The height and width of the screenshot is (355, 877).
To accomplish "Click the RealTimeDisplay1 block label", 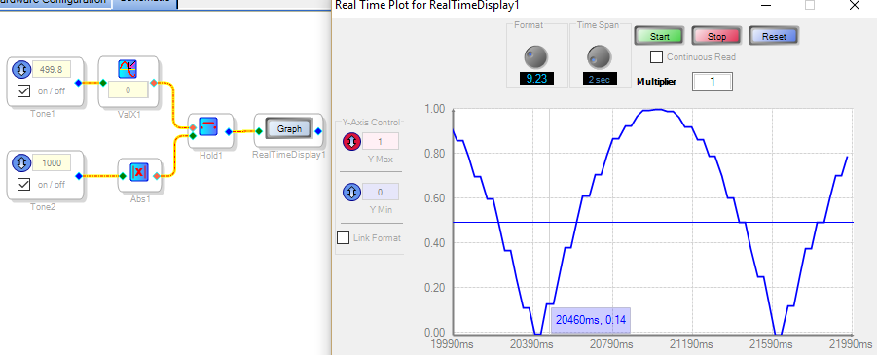I will point(289,155).
